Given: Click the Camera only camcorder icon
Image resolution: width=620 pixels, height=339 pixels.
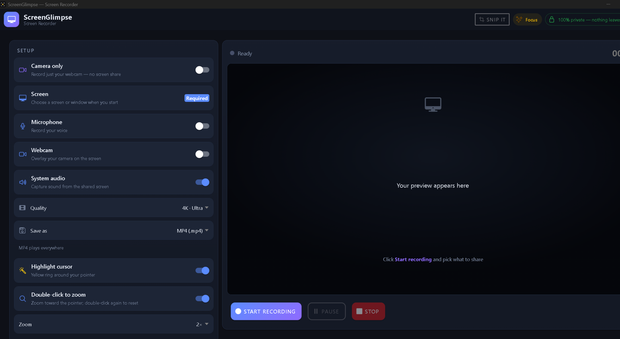Looking at the screenshot, I should [x=23, y=70].
